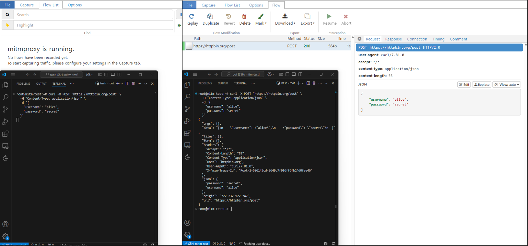Viewport: 528px width, 246px height.
Task: Switch to the Connection tab
Action: pos(417,39)
